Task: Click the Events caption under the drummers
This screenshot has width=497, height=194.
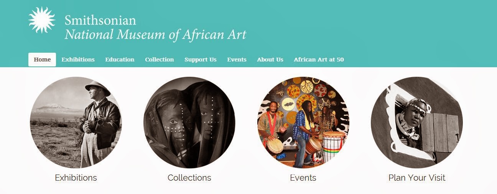Action: point(303,178)
